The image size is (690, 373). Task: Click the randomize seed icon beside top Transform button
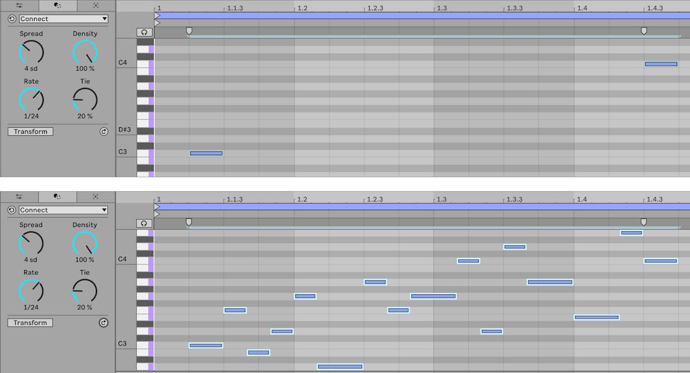click(x=103, y=131)
